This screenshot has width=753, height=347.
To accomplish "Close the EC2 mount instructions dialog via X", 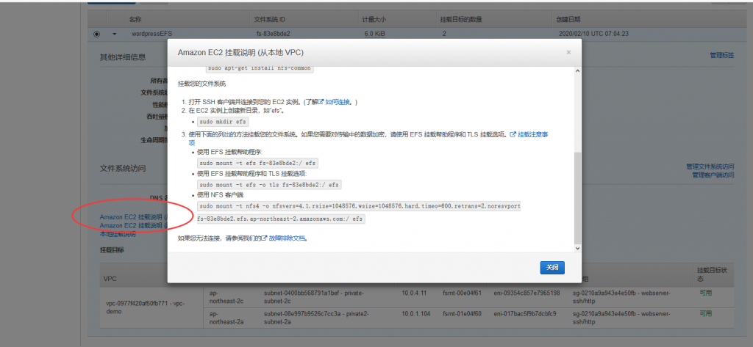I will pyautogui.click(x=568, y=52).
